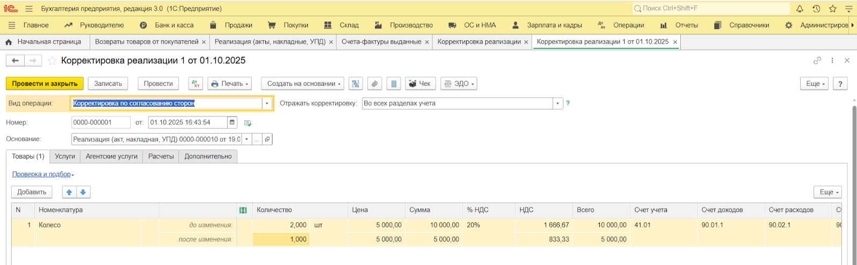Screen dimensions: 857x265
Task: Open Создать на основании dropdown
Action: [304, 84]
